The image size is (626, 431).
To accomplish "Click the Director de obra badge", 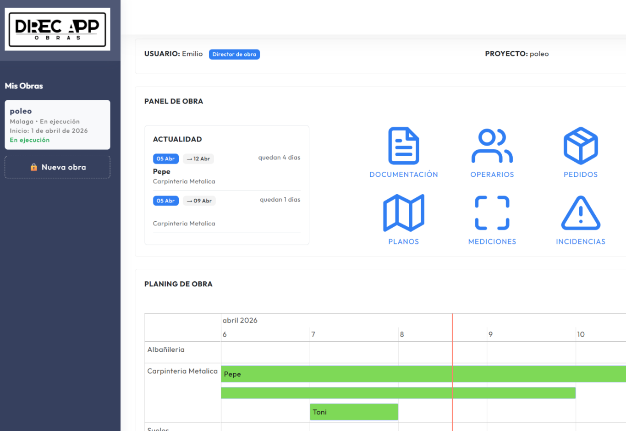I will pyautogui.click(x=234, y=55).
